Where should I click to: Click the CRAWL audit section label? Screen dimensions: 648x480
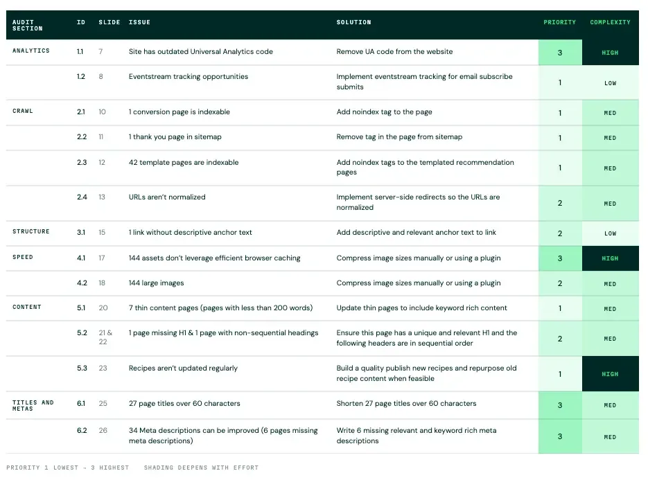(x=23, y=111)
